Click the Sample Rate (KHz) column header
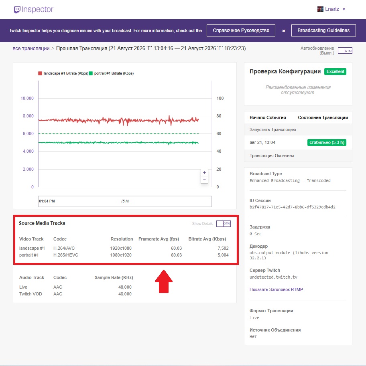The image size is (366, 366). pyautogui.click(x=114, y=277)
